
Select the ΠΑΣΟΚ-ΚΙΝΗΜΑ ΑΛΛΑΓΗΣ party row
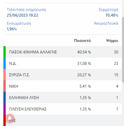(x=63, y=52)
